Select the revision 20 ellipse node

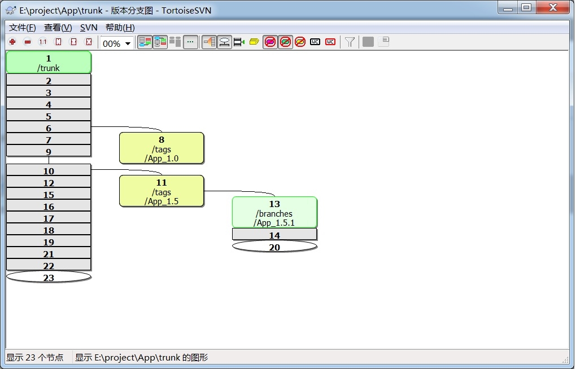click(274, 247)
